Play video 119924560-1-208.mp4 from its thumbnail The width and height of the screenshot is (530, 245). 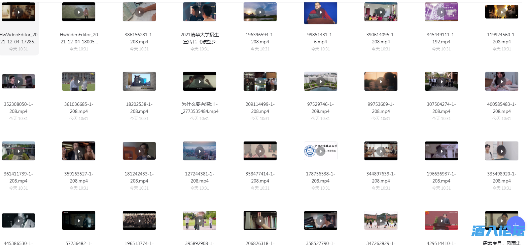tap(502, 12)
